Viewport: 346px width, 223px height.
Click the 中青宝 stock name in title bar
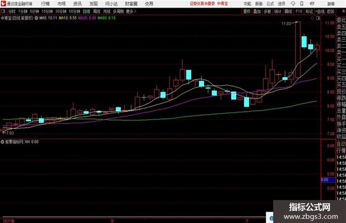pos(223,4)
